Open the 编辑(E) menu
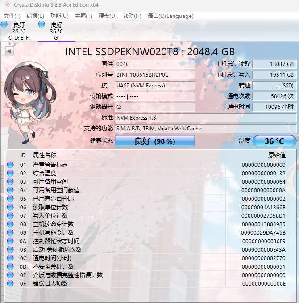This screenshot has width=299, height=303. (35, 16)
